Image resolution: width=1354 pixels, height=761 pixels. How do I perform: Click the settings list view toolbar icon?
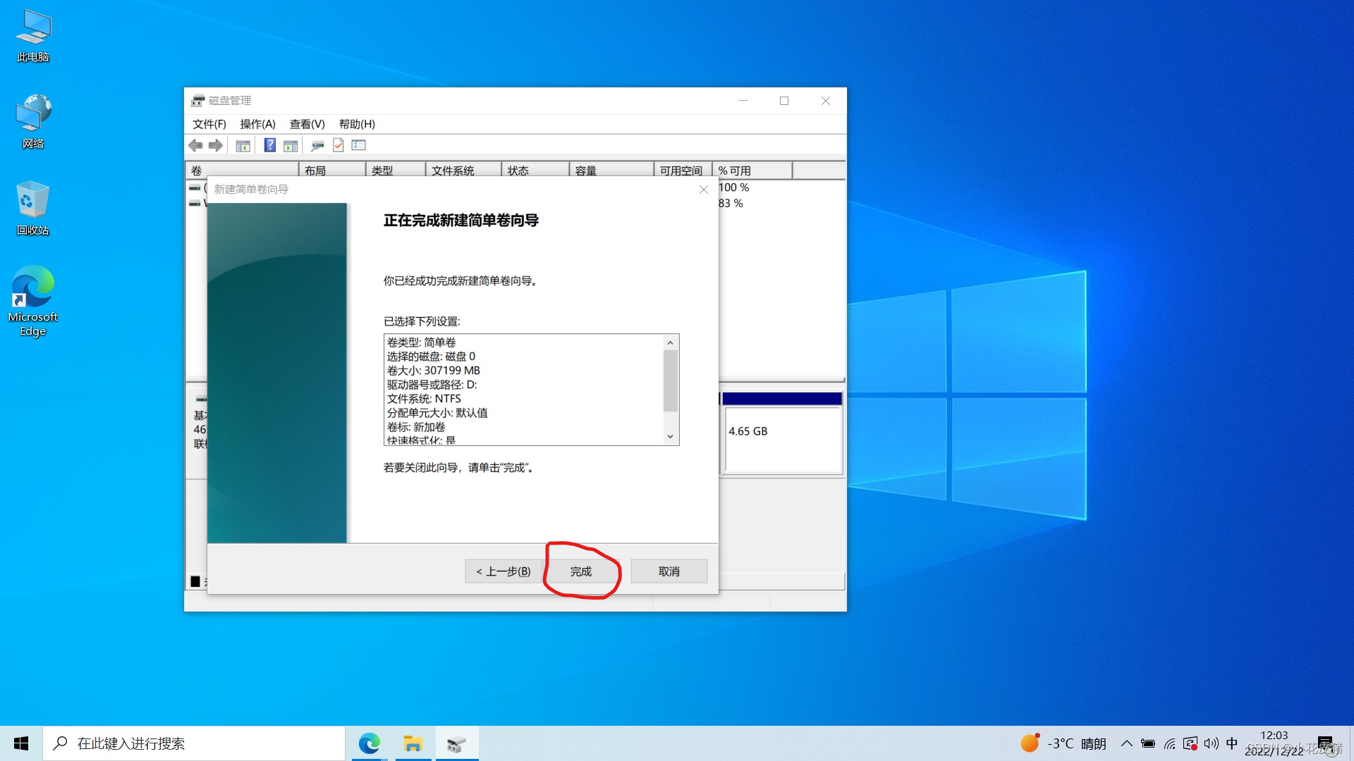tap(359, 145)
